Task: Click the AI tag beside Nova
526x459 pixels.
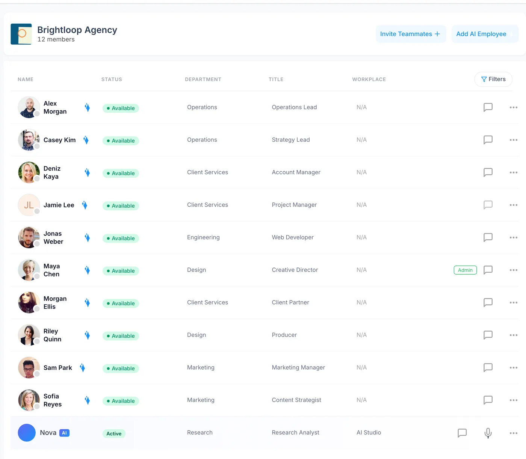Action: 64,433
